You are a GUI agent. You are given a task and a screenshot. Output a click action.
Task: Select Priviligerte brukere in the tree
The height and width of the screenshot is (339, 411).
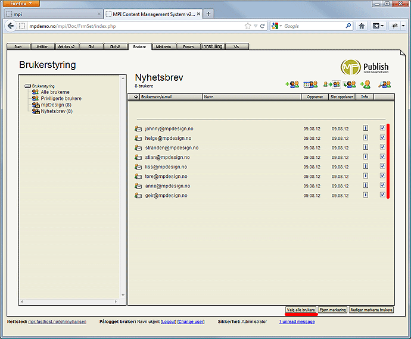61,98
